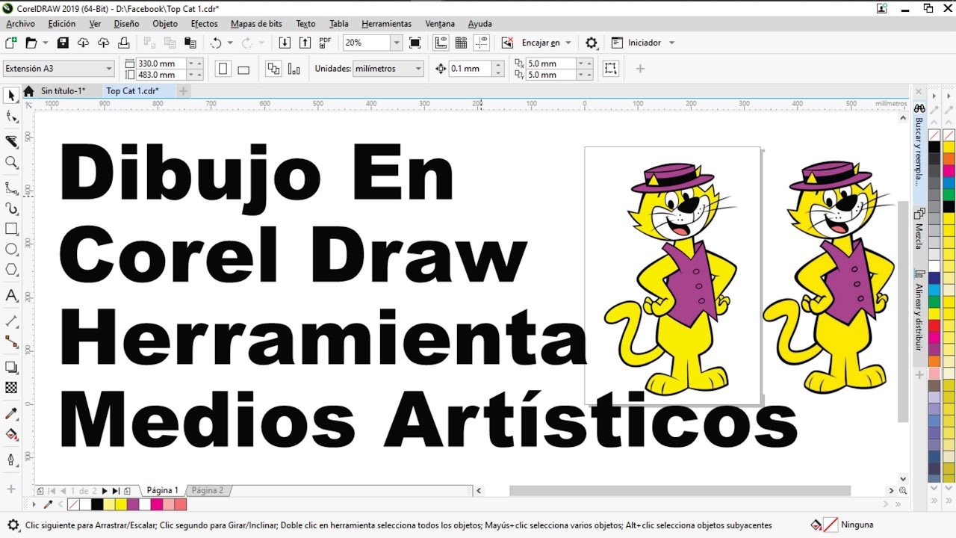Click the black document palette swatch
956x538 pixels.
point(97,504)
